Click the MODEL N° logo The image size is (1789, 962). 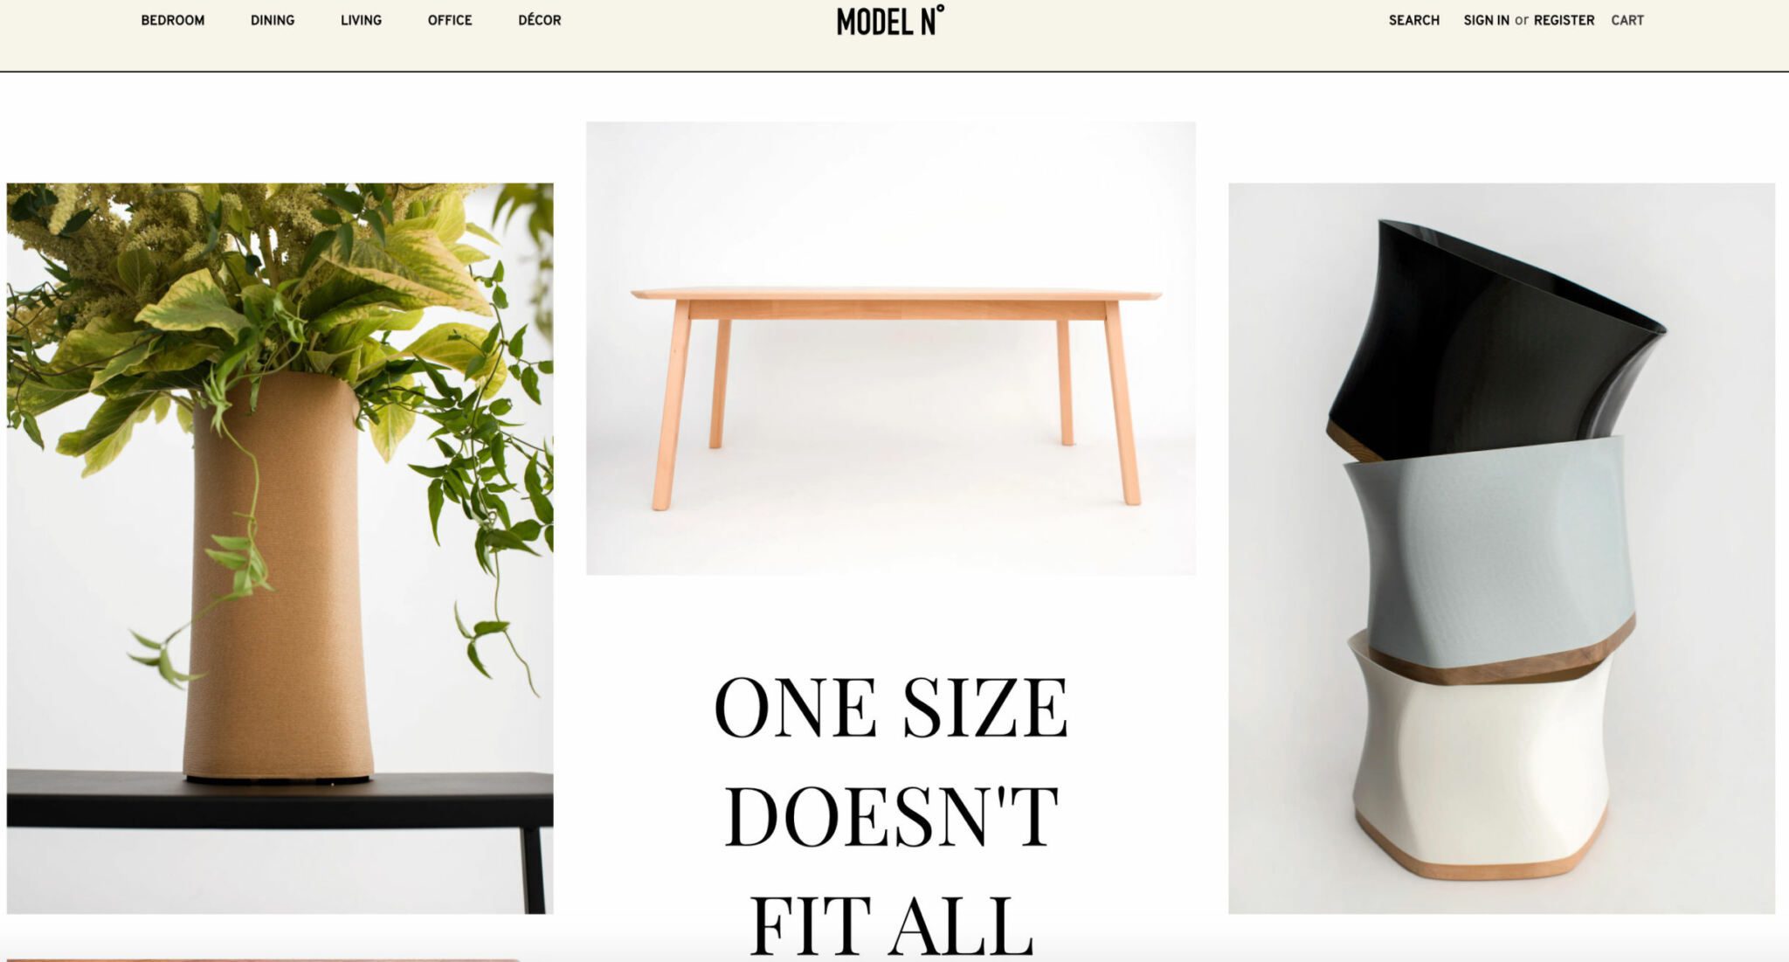pos(890,21)
